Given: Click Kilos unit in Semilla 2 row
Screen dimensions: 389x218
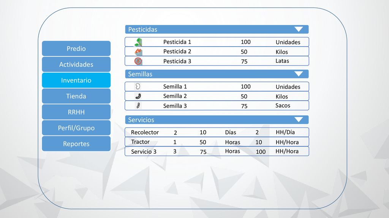Looking at the screenshot, I should 281,97.
